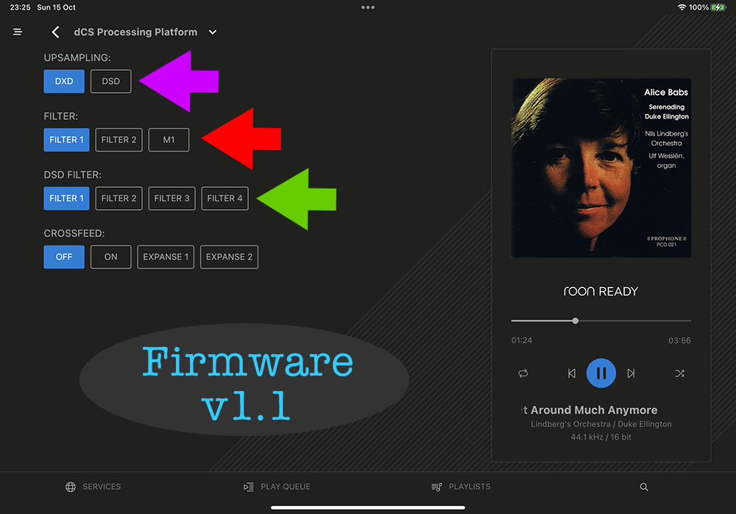The width and height of the screenshot is (736, 514).
Task: Check the Wi-Fi status icon
Action: [x=682, y=7]
